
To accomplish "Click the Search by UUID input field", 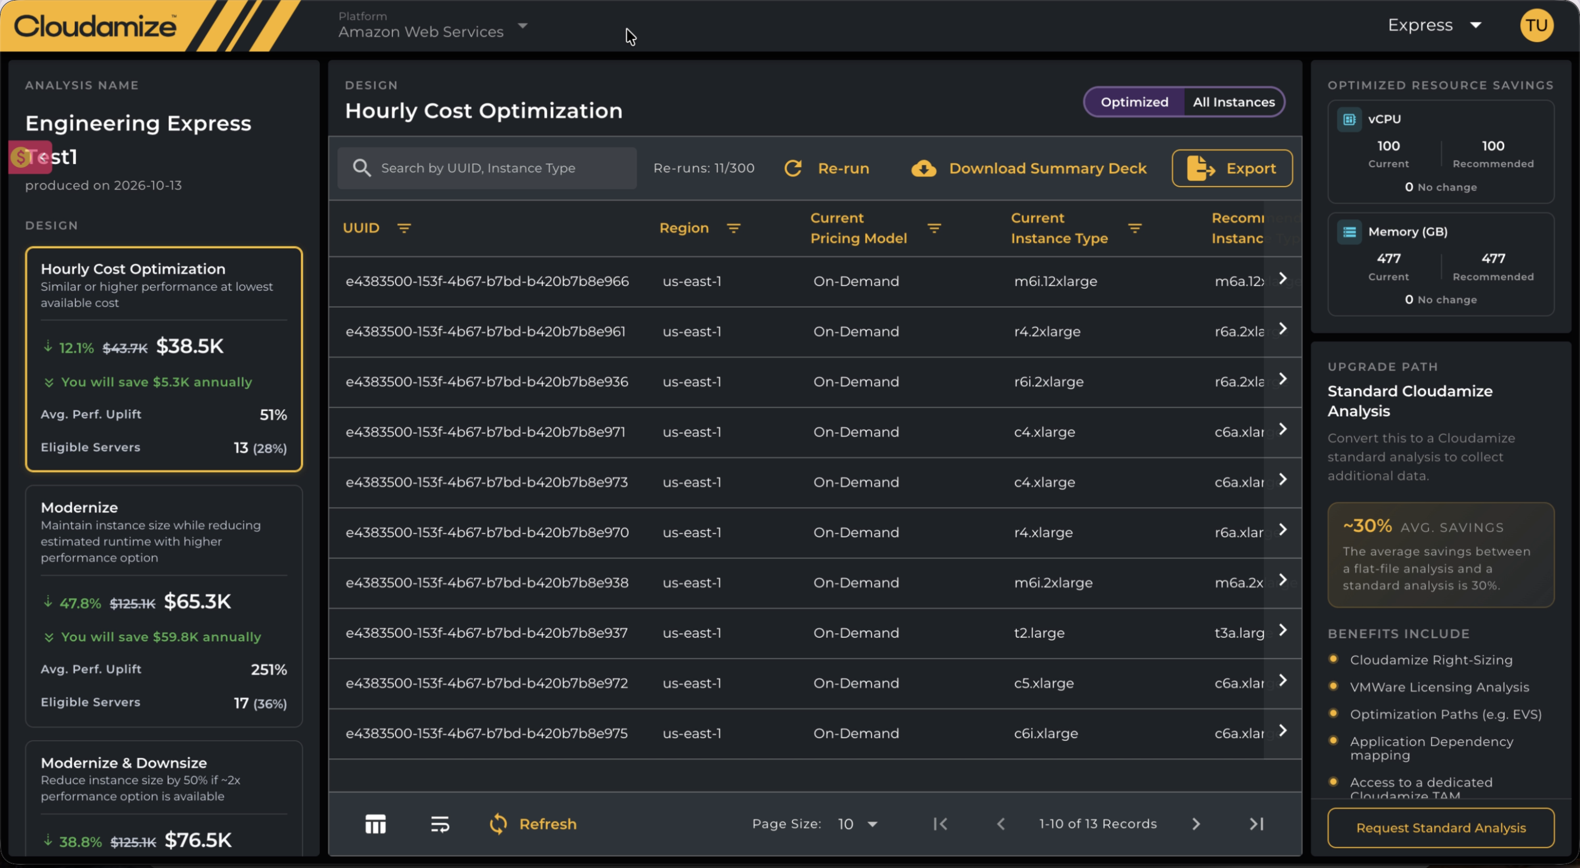I will (x=486, y=168).
